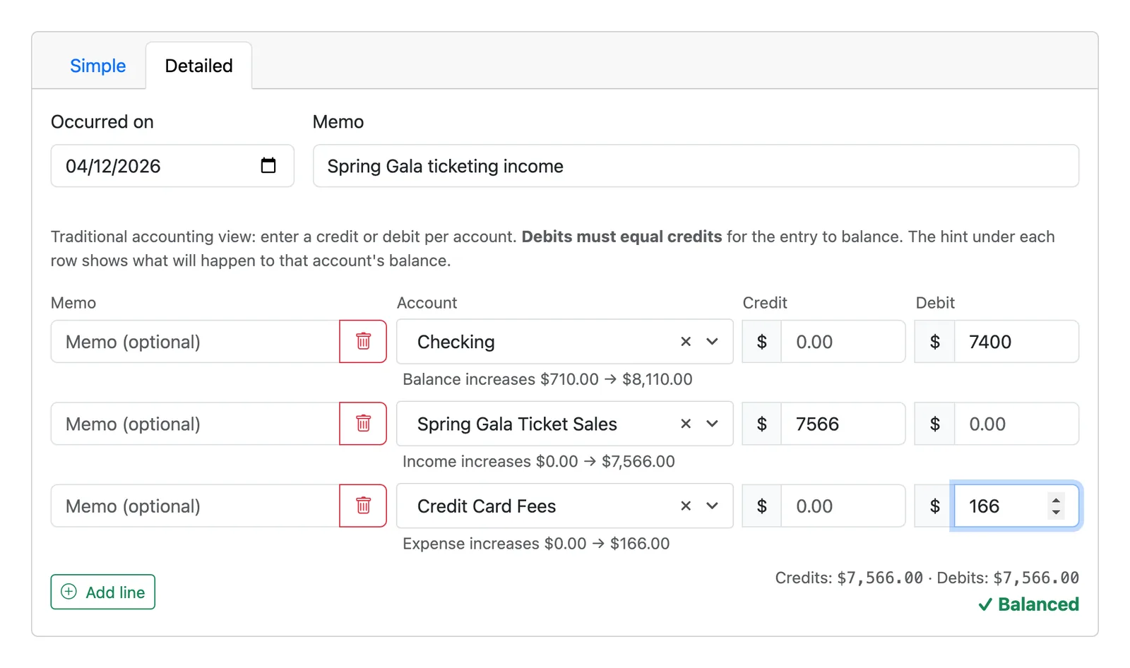Click the Balance increases $710.00 hint
This screenshot has width=1130, height=668.
pos(547,379)
